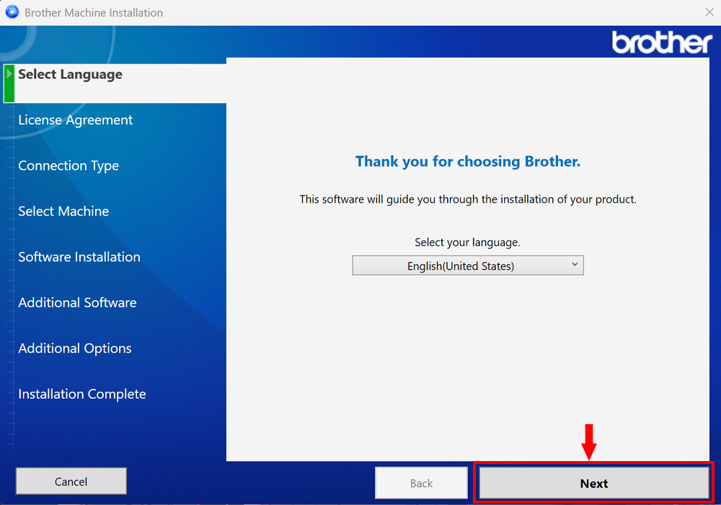Go to the Select Machine step
Viewport: 721px width, 505px height.
(63, 211)
